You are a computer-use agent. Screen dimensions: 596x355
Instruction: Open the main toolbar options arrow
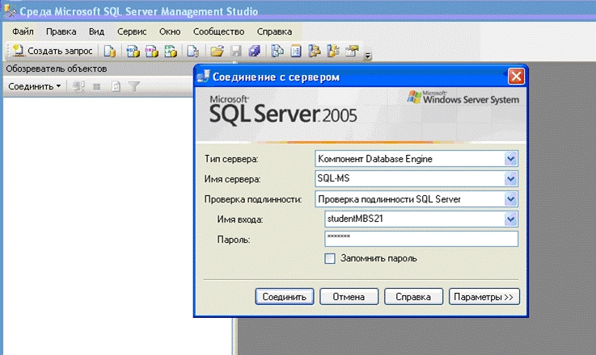pyautogui.click(x=368, y=56)
